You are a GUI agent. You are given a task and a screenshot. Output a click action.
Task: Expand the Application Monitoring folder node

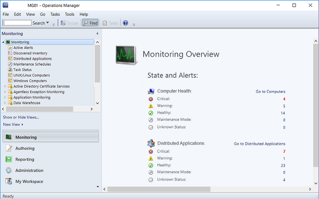(5, 97)
